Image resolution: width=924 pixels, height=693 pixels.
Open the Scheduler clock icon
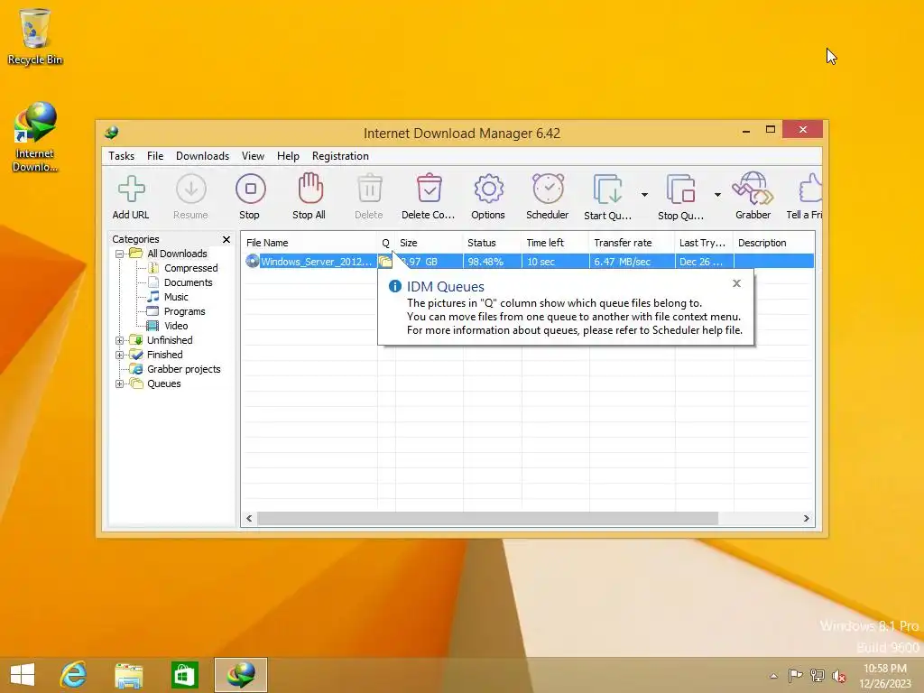548,189
